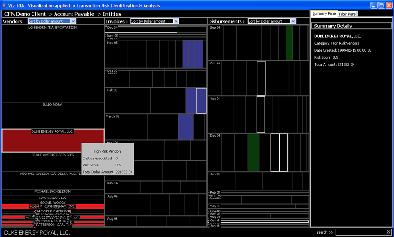Click the Total Amount: 221332.34 line

[334, 65]
